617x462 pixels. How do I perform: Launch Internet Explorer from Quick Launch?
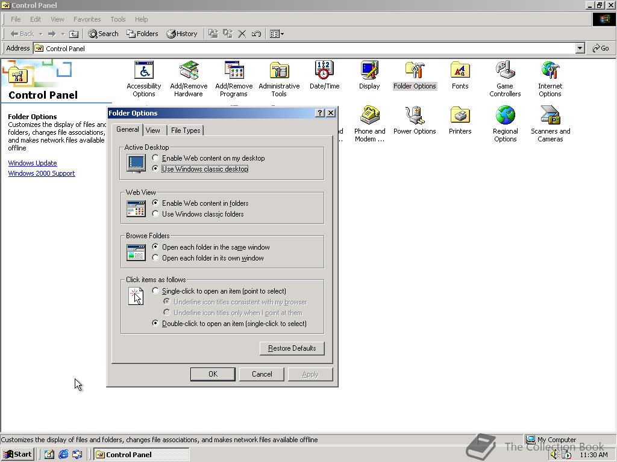point(63,455)
